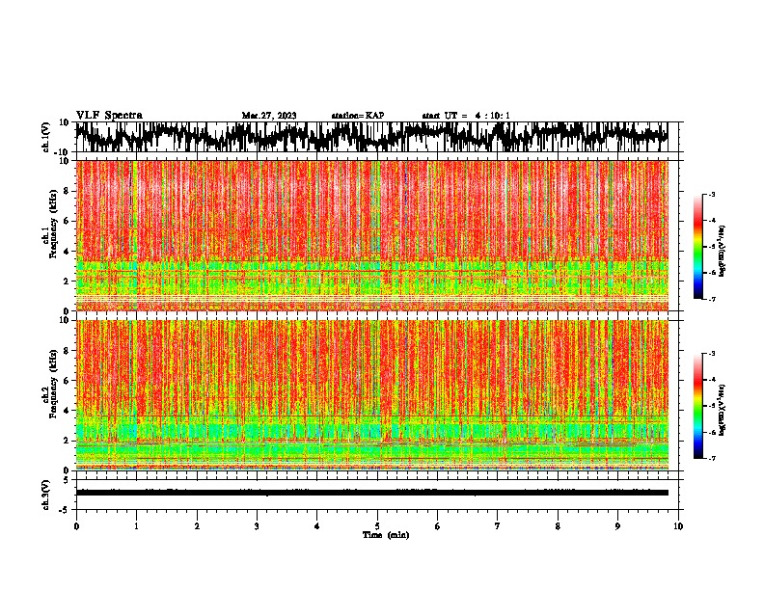
Task: Click the time axis tick label "6"
Action: tap(437, 526)
